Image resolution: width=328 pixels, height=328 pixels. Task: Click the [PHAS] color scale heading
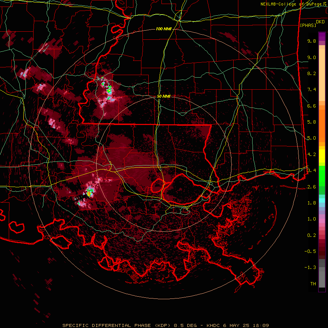[x=308, y=25]
